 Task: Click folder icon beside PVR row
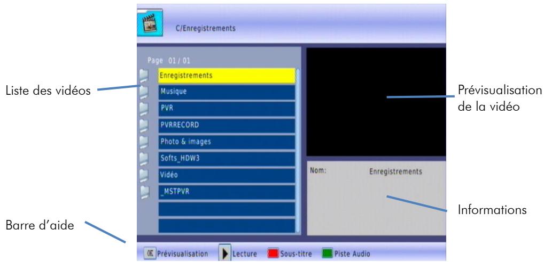click(144, 109)
